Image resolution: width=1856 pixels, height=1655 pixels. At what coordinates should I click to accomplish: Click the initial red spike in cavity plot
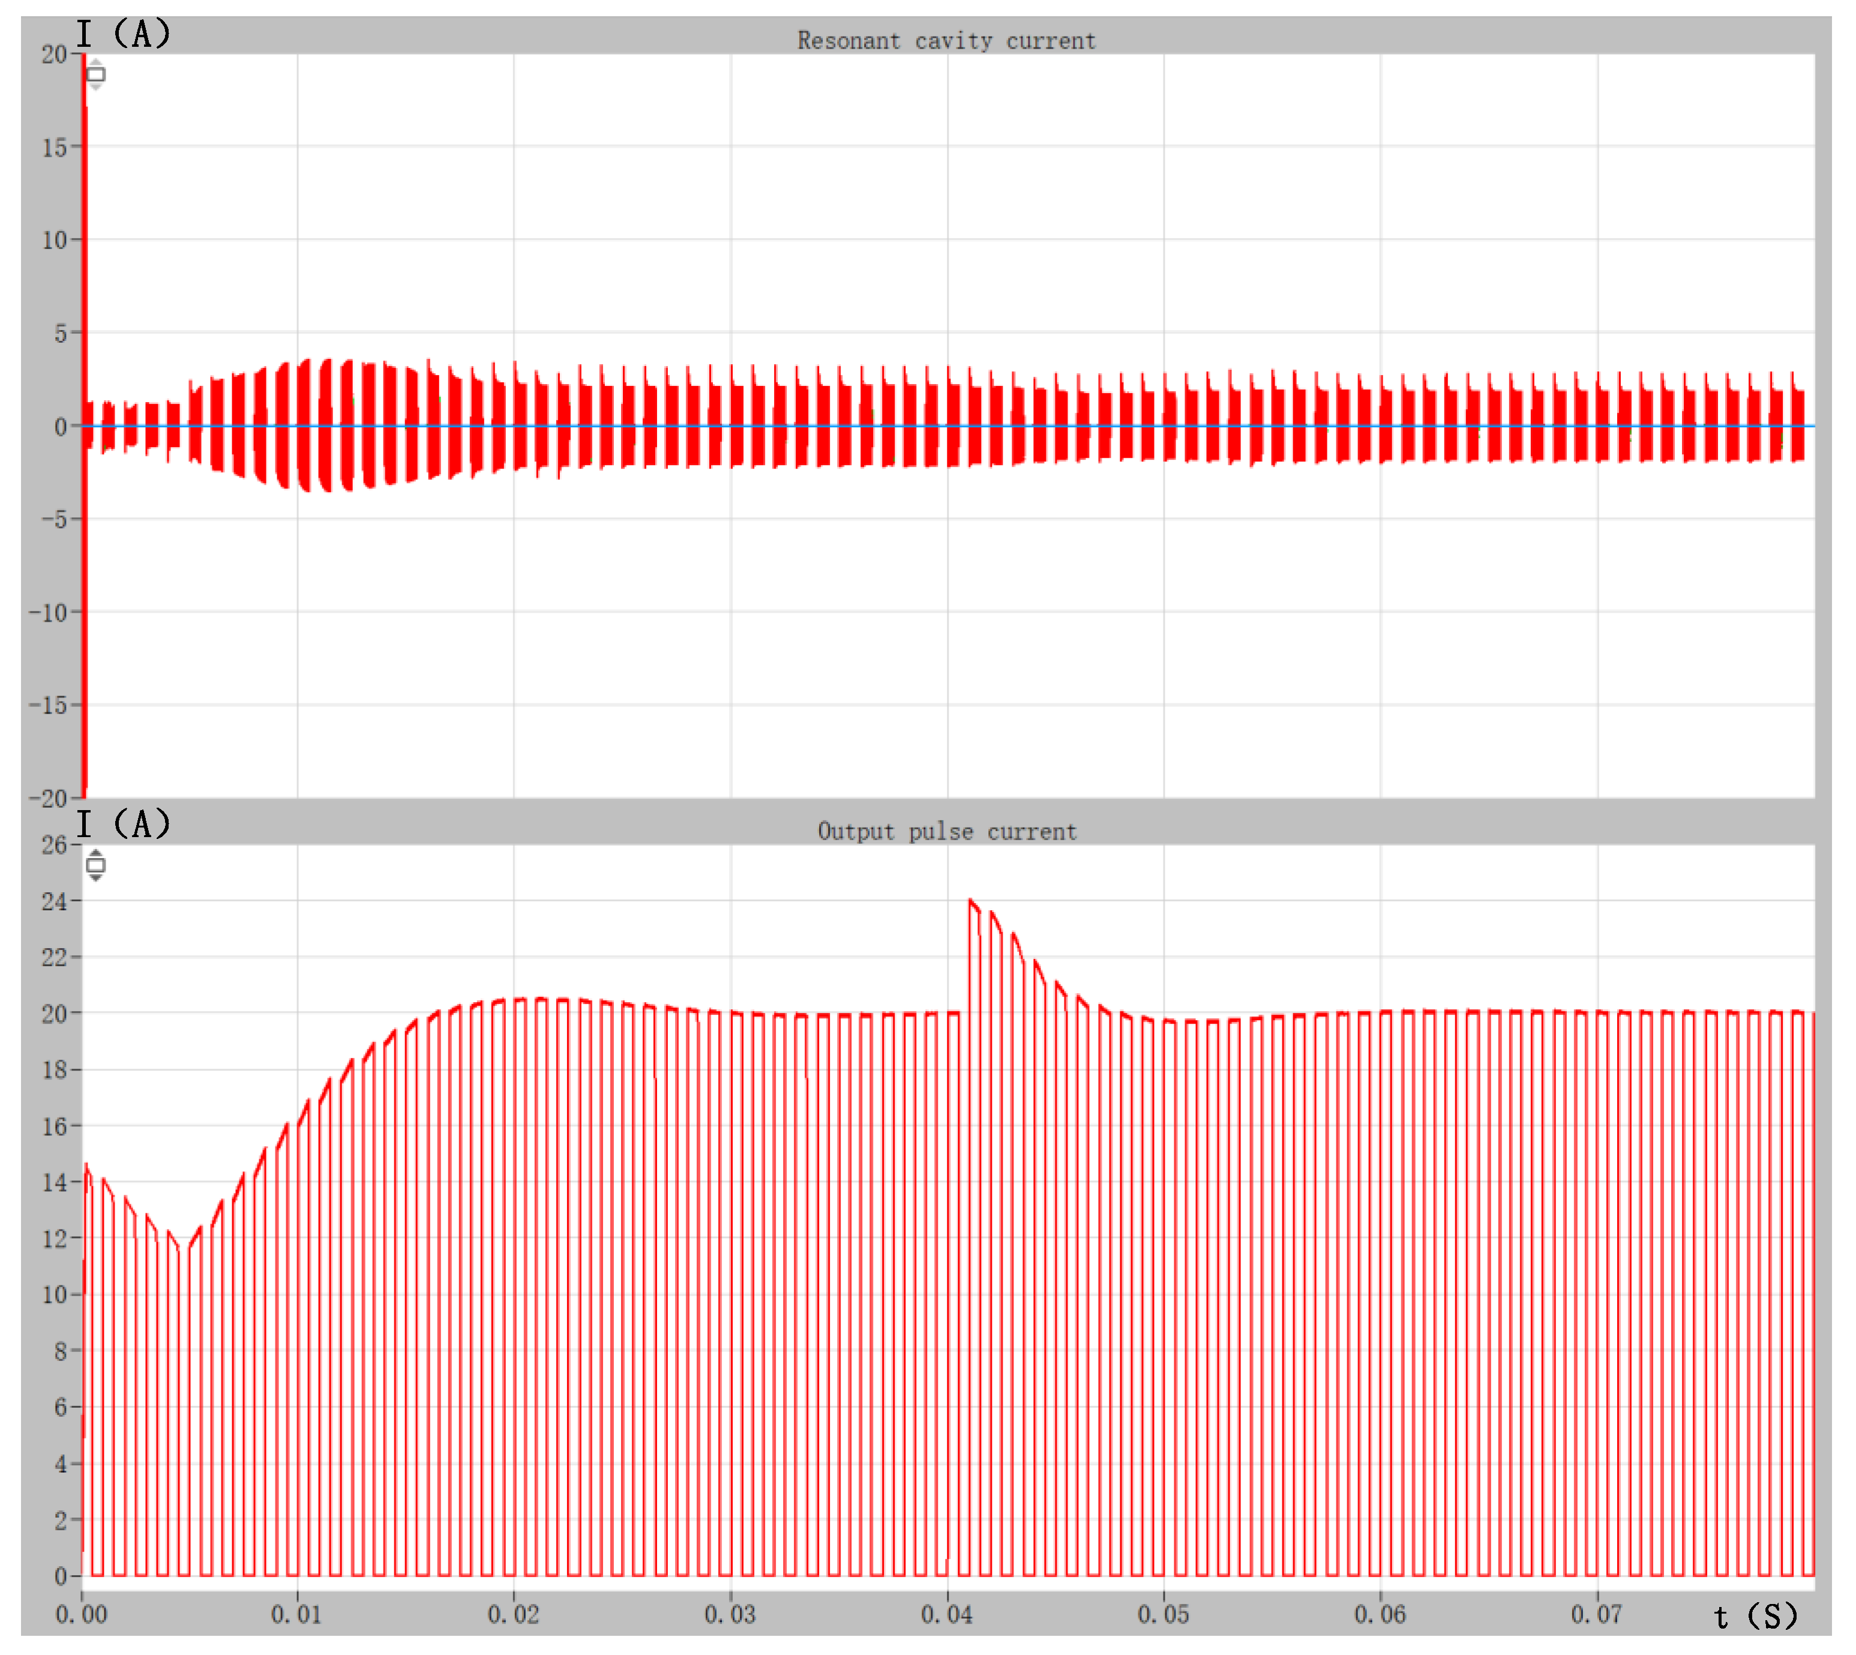[x=85, y=227]
